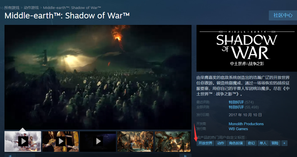The height and width of the screenshot is (157, 297).
Task: Open WB Games publisher link
Action: coord(238,129)
